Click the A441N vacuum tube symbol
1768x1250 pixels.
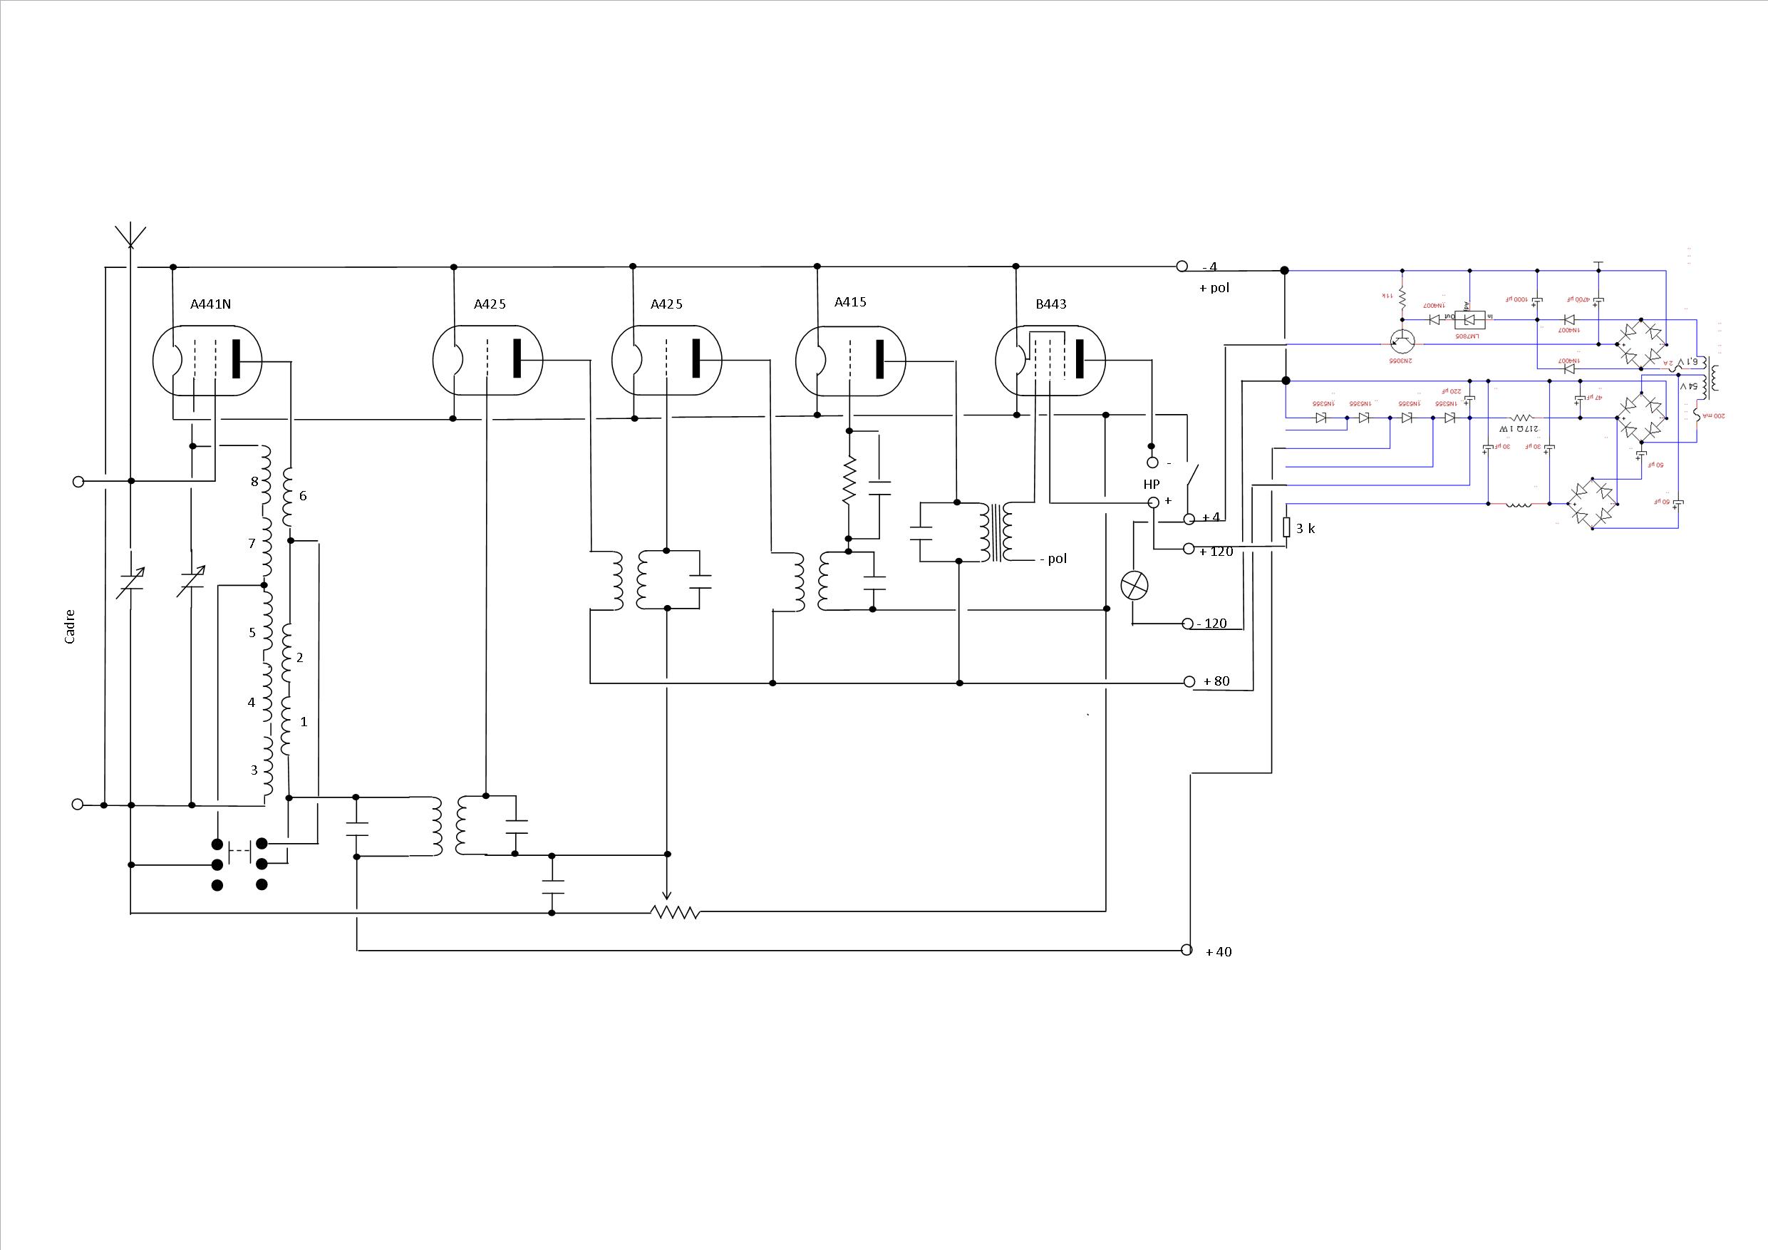[x=208, y=361]
